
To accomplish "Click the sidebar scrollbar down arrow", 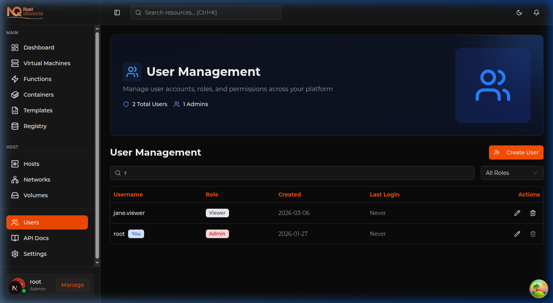I will (x=97, y=263).
